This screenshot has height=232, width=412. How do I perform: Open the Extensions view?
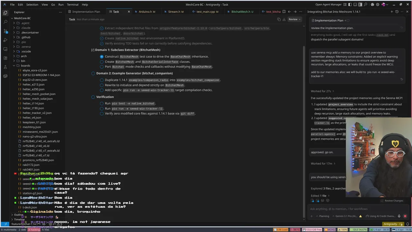(x=5, y=58)
